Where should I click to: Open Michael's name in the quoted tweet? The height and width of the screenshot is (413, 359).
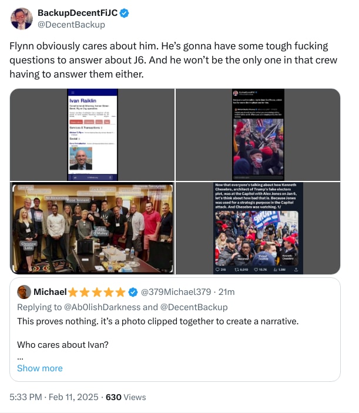[50, 292]
